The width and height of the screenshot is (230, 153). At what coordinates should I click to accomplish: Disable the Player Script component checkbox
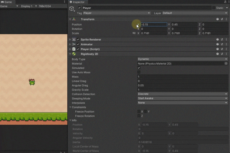[x=78, y=49]
